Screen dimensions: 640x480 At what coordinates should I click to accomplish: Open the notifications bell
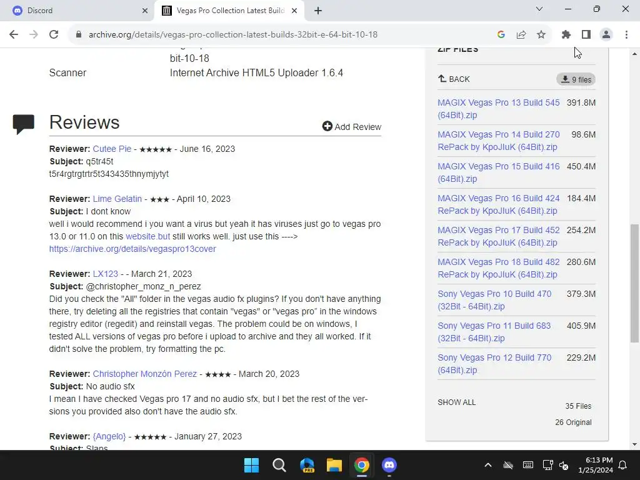623,465
